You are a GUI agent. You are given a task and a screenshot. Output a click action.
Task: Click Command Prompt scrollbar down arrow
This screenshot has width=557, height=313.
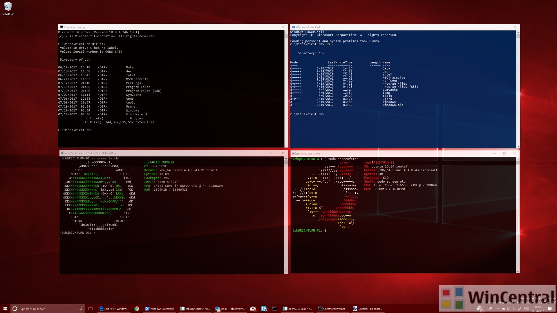pos(286,146)
